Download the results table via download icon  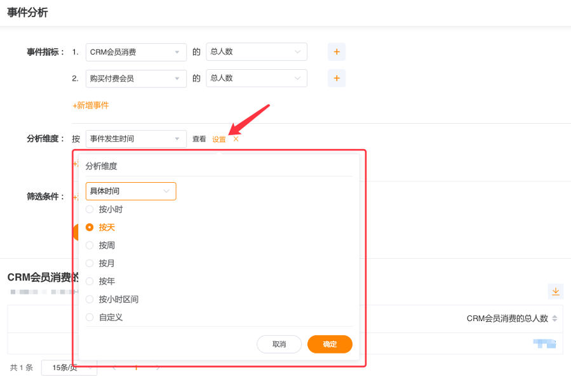pyautogui.click(x=556, y=291)
